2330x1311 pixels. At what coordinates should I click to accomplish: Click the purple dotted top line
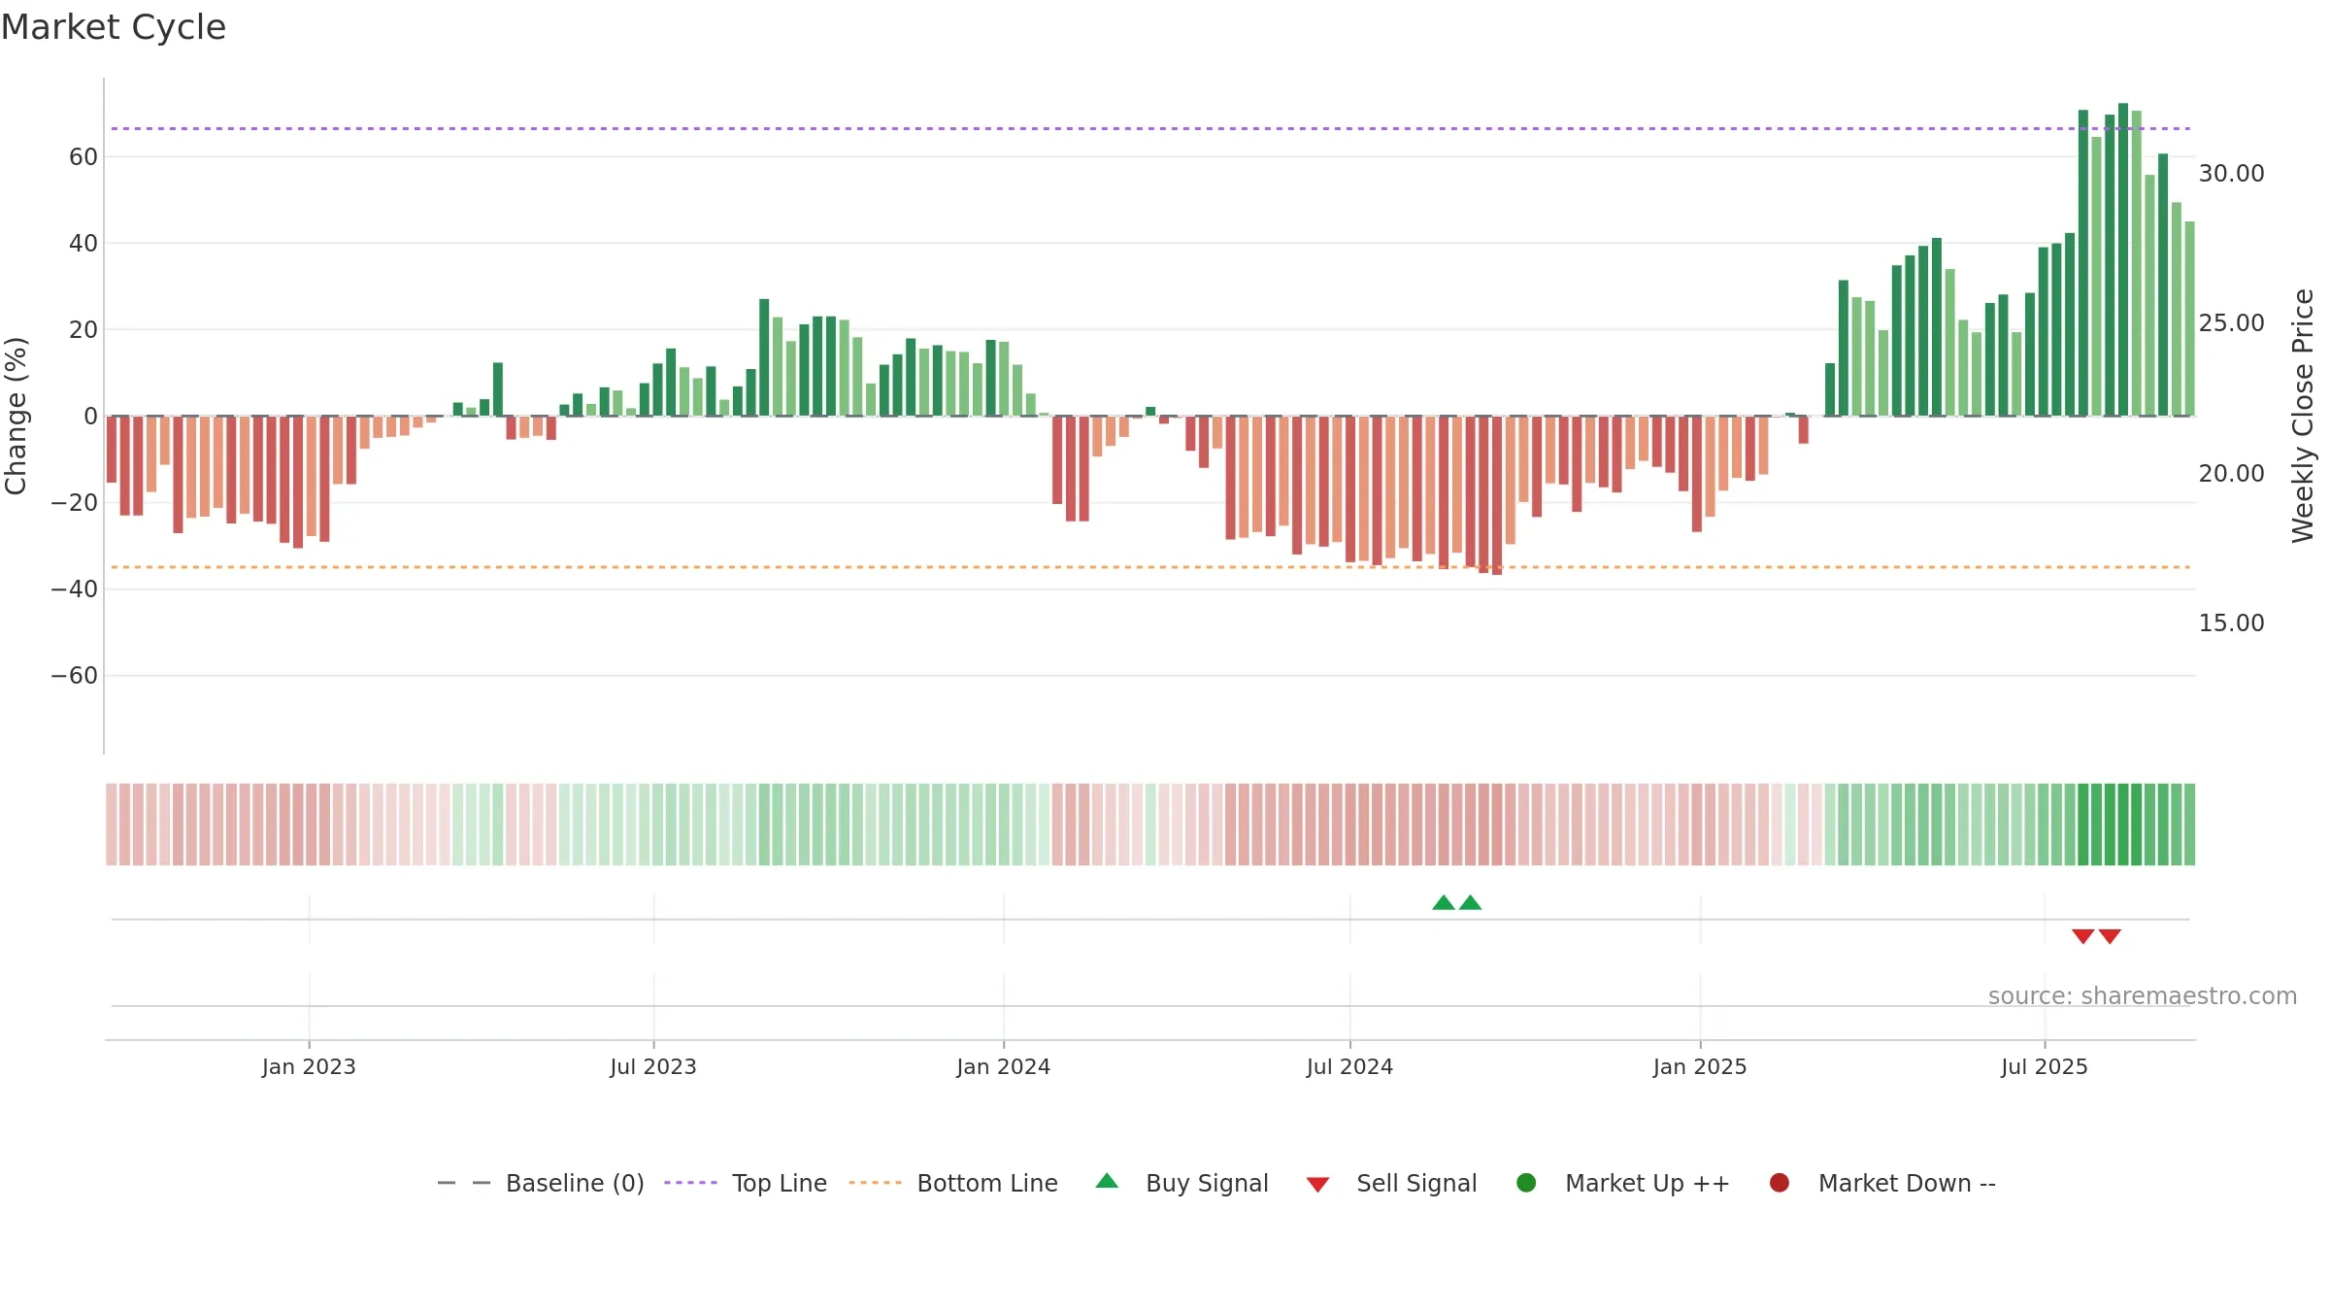tap(1150, 128)
